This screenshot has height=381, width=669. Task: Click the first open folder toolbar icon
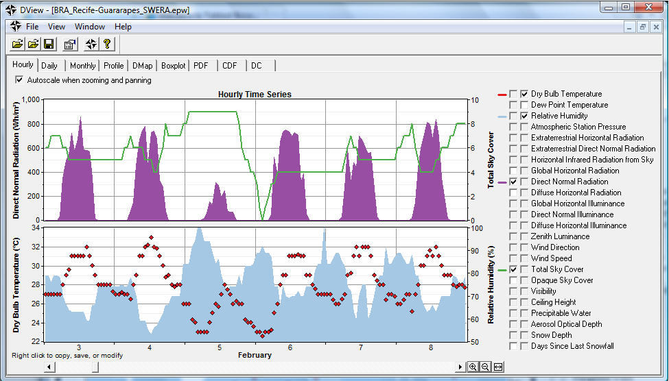click(x=17, y=44)
